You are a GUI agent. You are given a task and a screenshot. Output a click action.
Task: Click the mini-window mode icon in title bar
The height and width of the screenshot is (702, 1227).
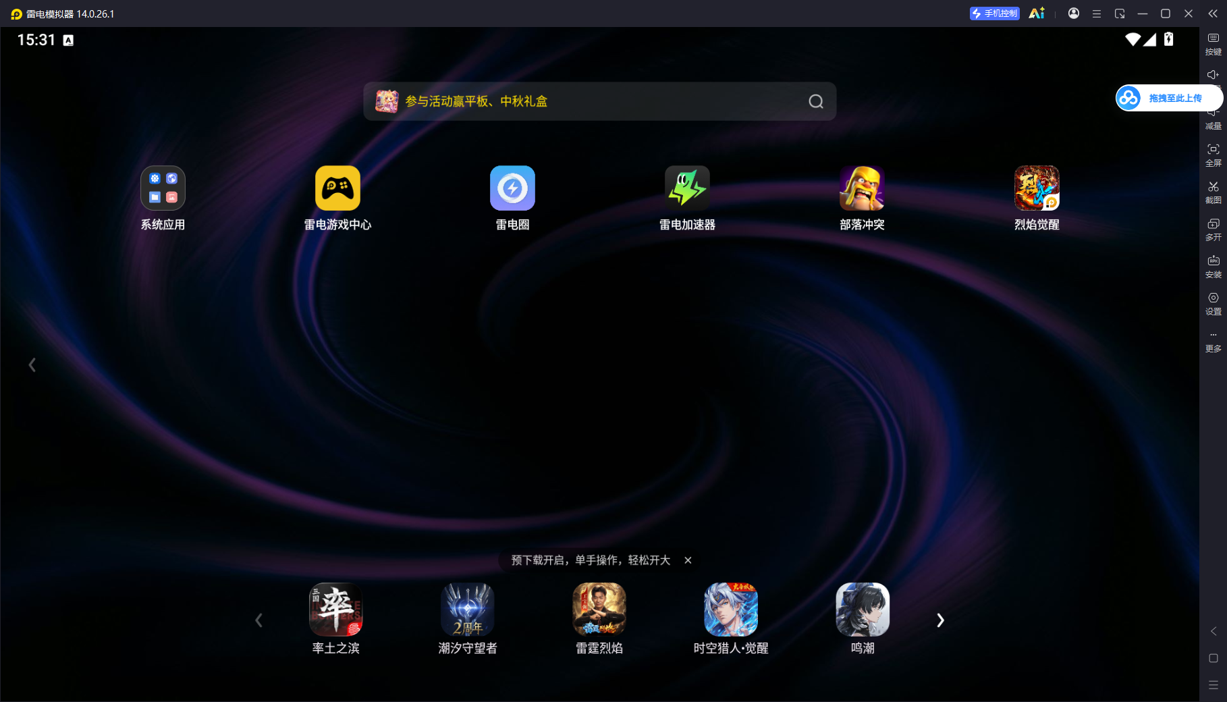(x=1120, y=13)
